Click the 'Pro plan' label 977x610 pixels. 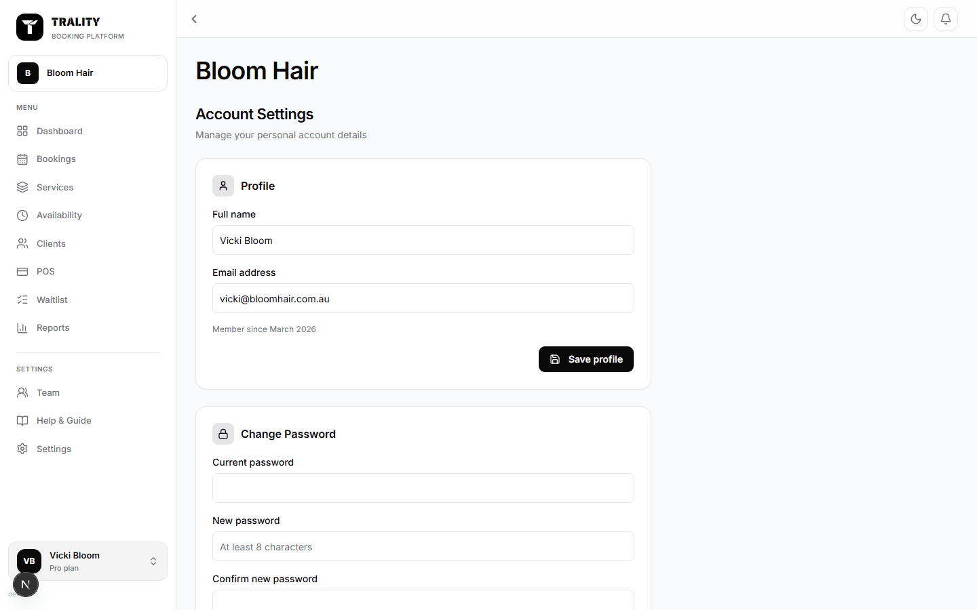[64, 568]
